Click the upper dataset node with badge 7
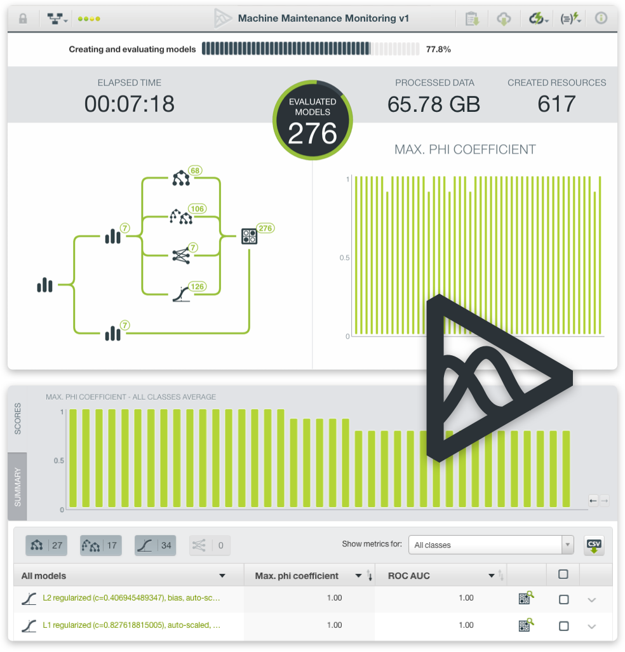The image size is (625, 652). [113, 236]
